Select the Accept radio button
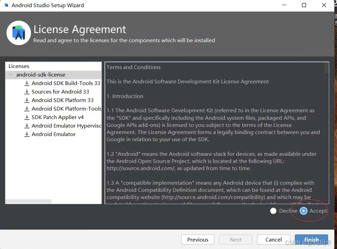 click(304, 211)
